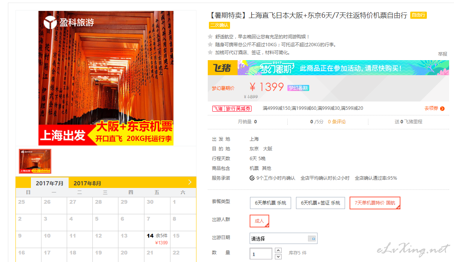This screenshot has height=262, width=454.
Task: Click the 月销量 0 text
Action: point(247,122)
